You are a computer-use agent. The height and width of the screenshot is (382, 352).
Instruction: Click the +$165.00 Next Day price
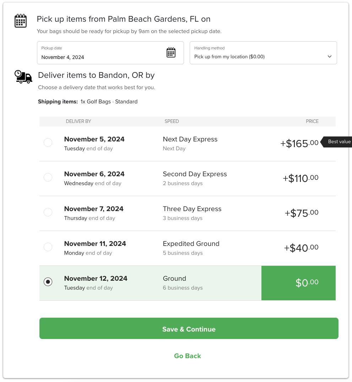click(299, 144)
